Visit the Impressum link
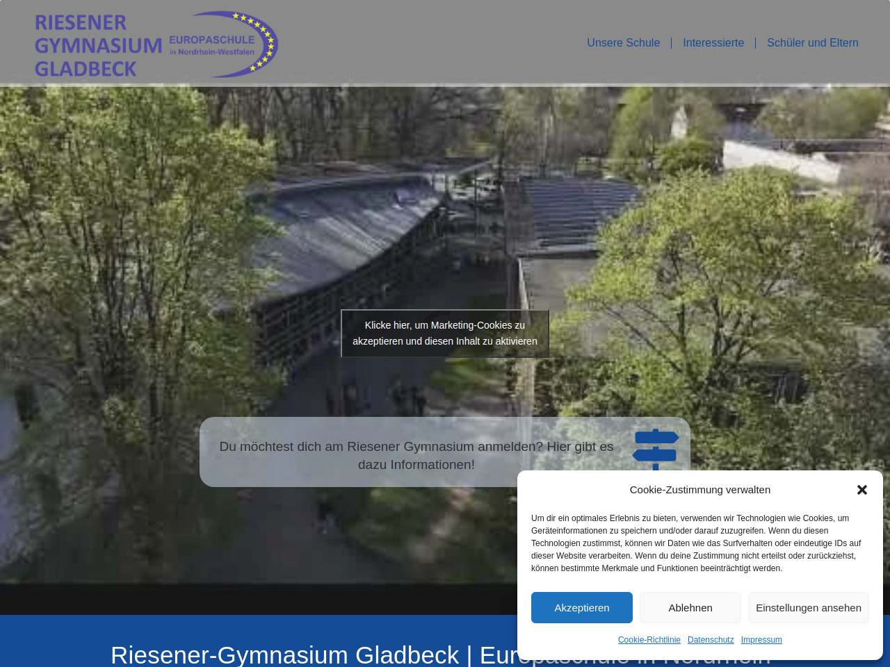Viewport: 890px width, 667px height. click(761, 640)
